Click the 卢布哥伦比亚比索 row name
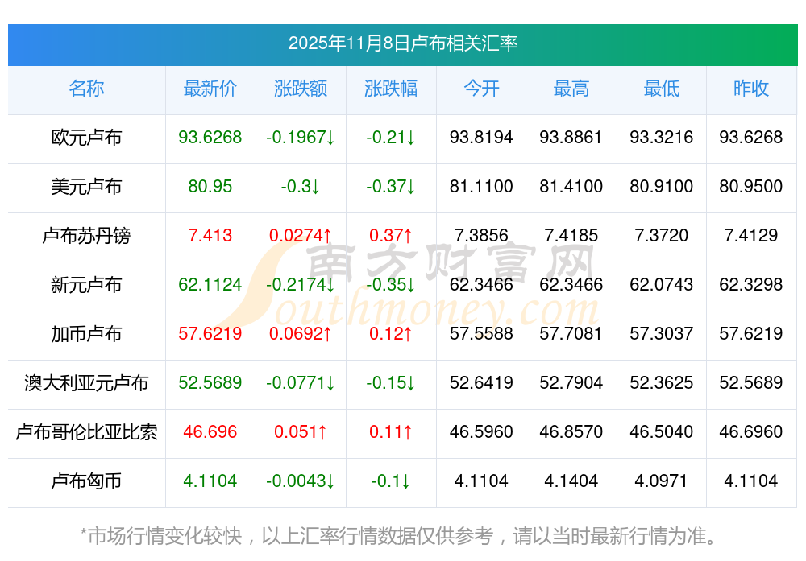Image resolution: width=806 pixels, height=561 pixels. pos(86,432)
